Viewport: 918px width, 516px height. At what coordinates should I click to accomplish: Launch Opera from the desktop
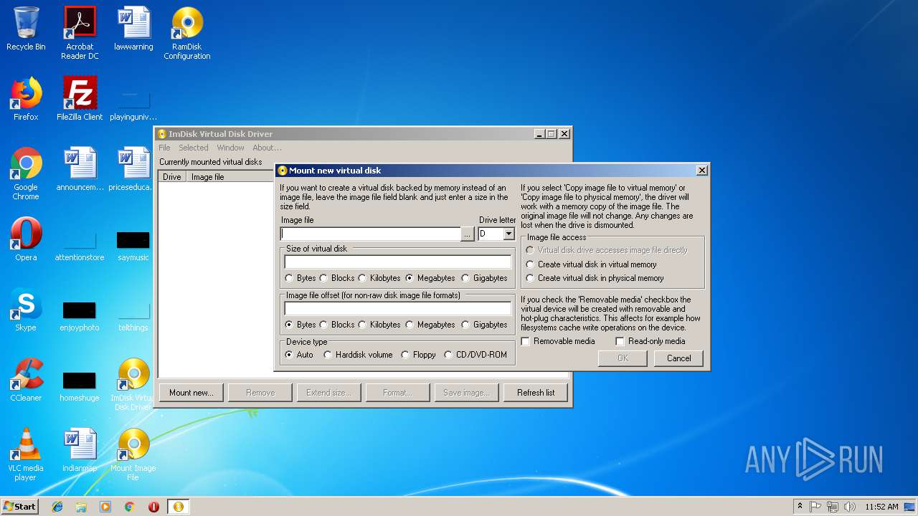tap(26, 239)
